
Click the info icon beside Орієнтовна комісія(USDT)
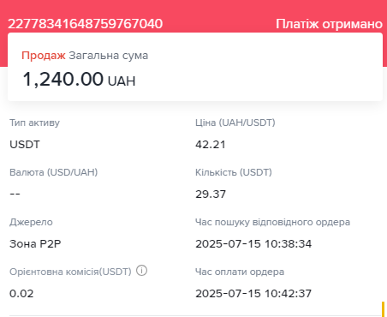point(141,271)
